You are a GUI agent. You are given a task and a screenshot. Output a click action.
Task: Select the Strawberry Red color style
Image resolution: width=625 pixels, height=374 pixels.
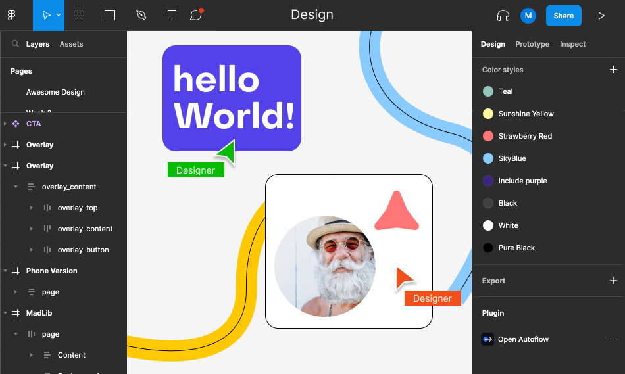(x=525, y=136)
